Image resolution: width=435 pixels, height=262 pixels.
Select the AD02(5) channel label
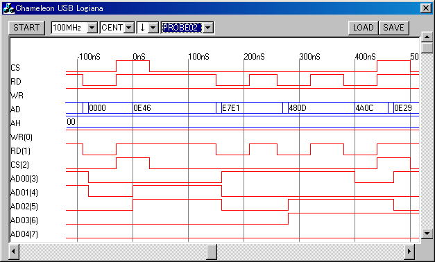(x=24, y=207)
